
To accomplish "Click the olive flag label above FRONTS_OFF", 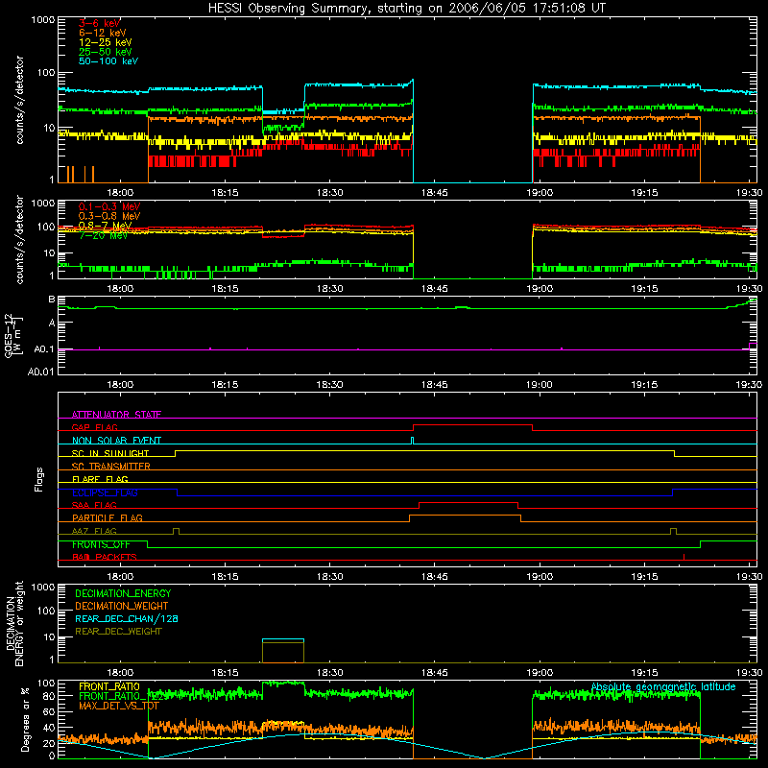I will click(x=94, y=531).
